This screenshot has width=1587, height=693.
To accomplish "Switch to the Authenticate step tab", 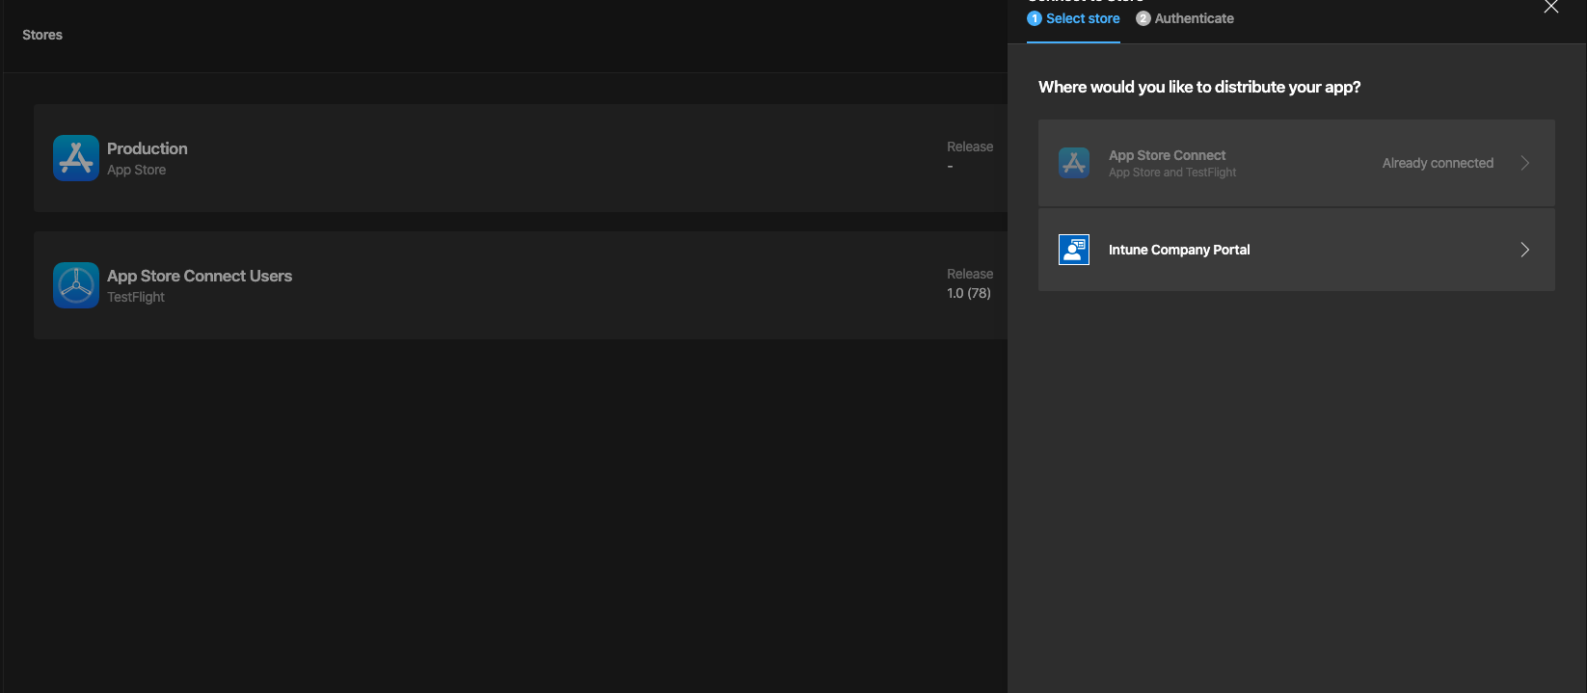I will point(1185,18).
